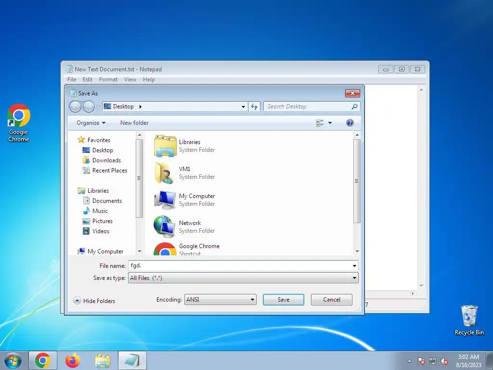Open Libraries system folder icon in file list
Viewport: 493px width, 370px height.
165,146
